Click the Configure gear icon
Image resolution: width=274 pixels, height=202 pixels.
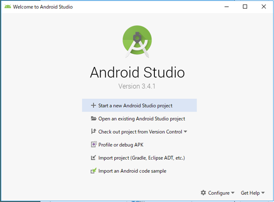[x=203, y=192]
